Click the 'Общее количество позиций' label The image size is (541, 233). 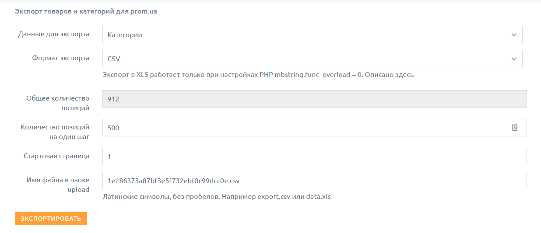click(x=58, y=103)
